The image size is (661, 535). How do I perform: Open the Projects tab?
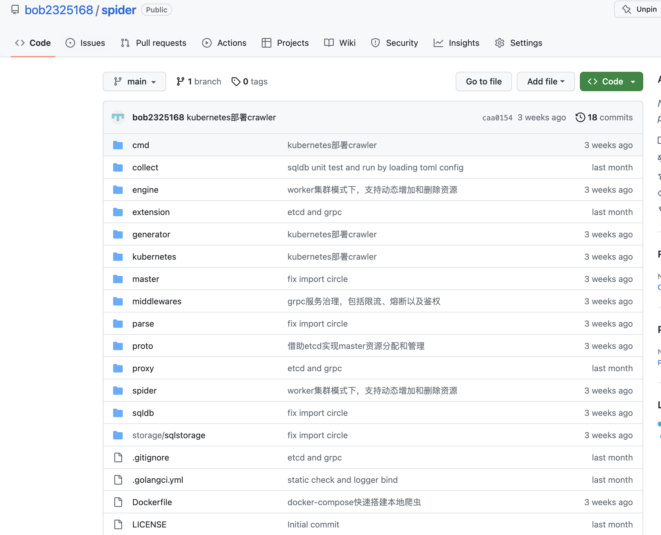(x=285, y=43)
